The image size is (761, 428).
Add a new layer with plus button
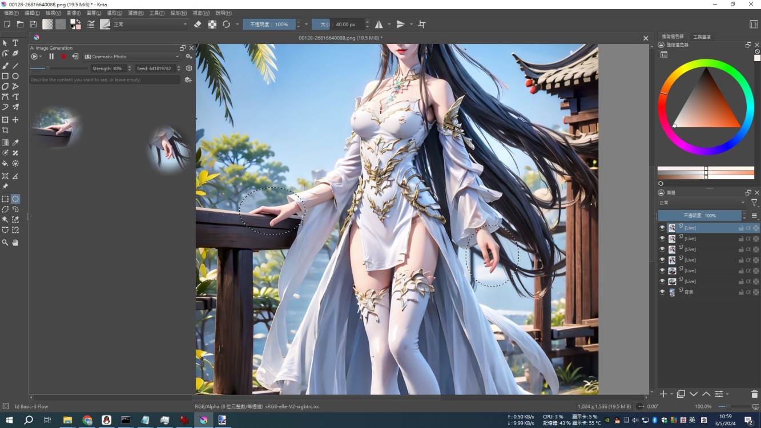pyautogui.click(x=663, y=394)
